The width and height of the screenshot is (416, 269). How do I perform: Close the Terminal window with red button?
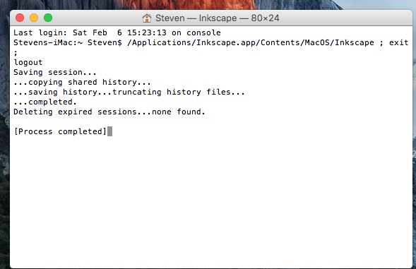click(20, 18)
